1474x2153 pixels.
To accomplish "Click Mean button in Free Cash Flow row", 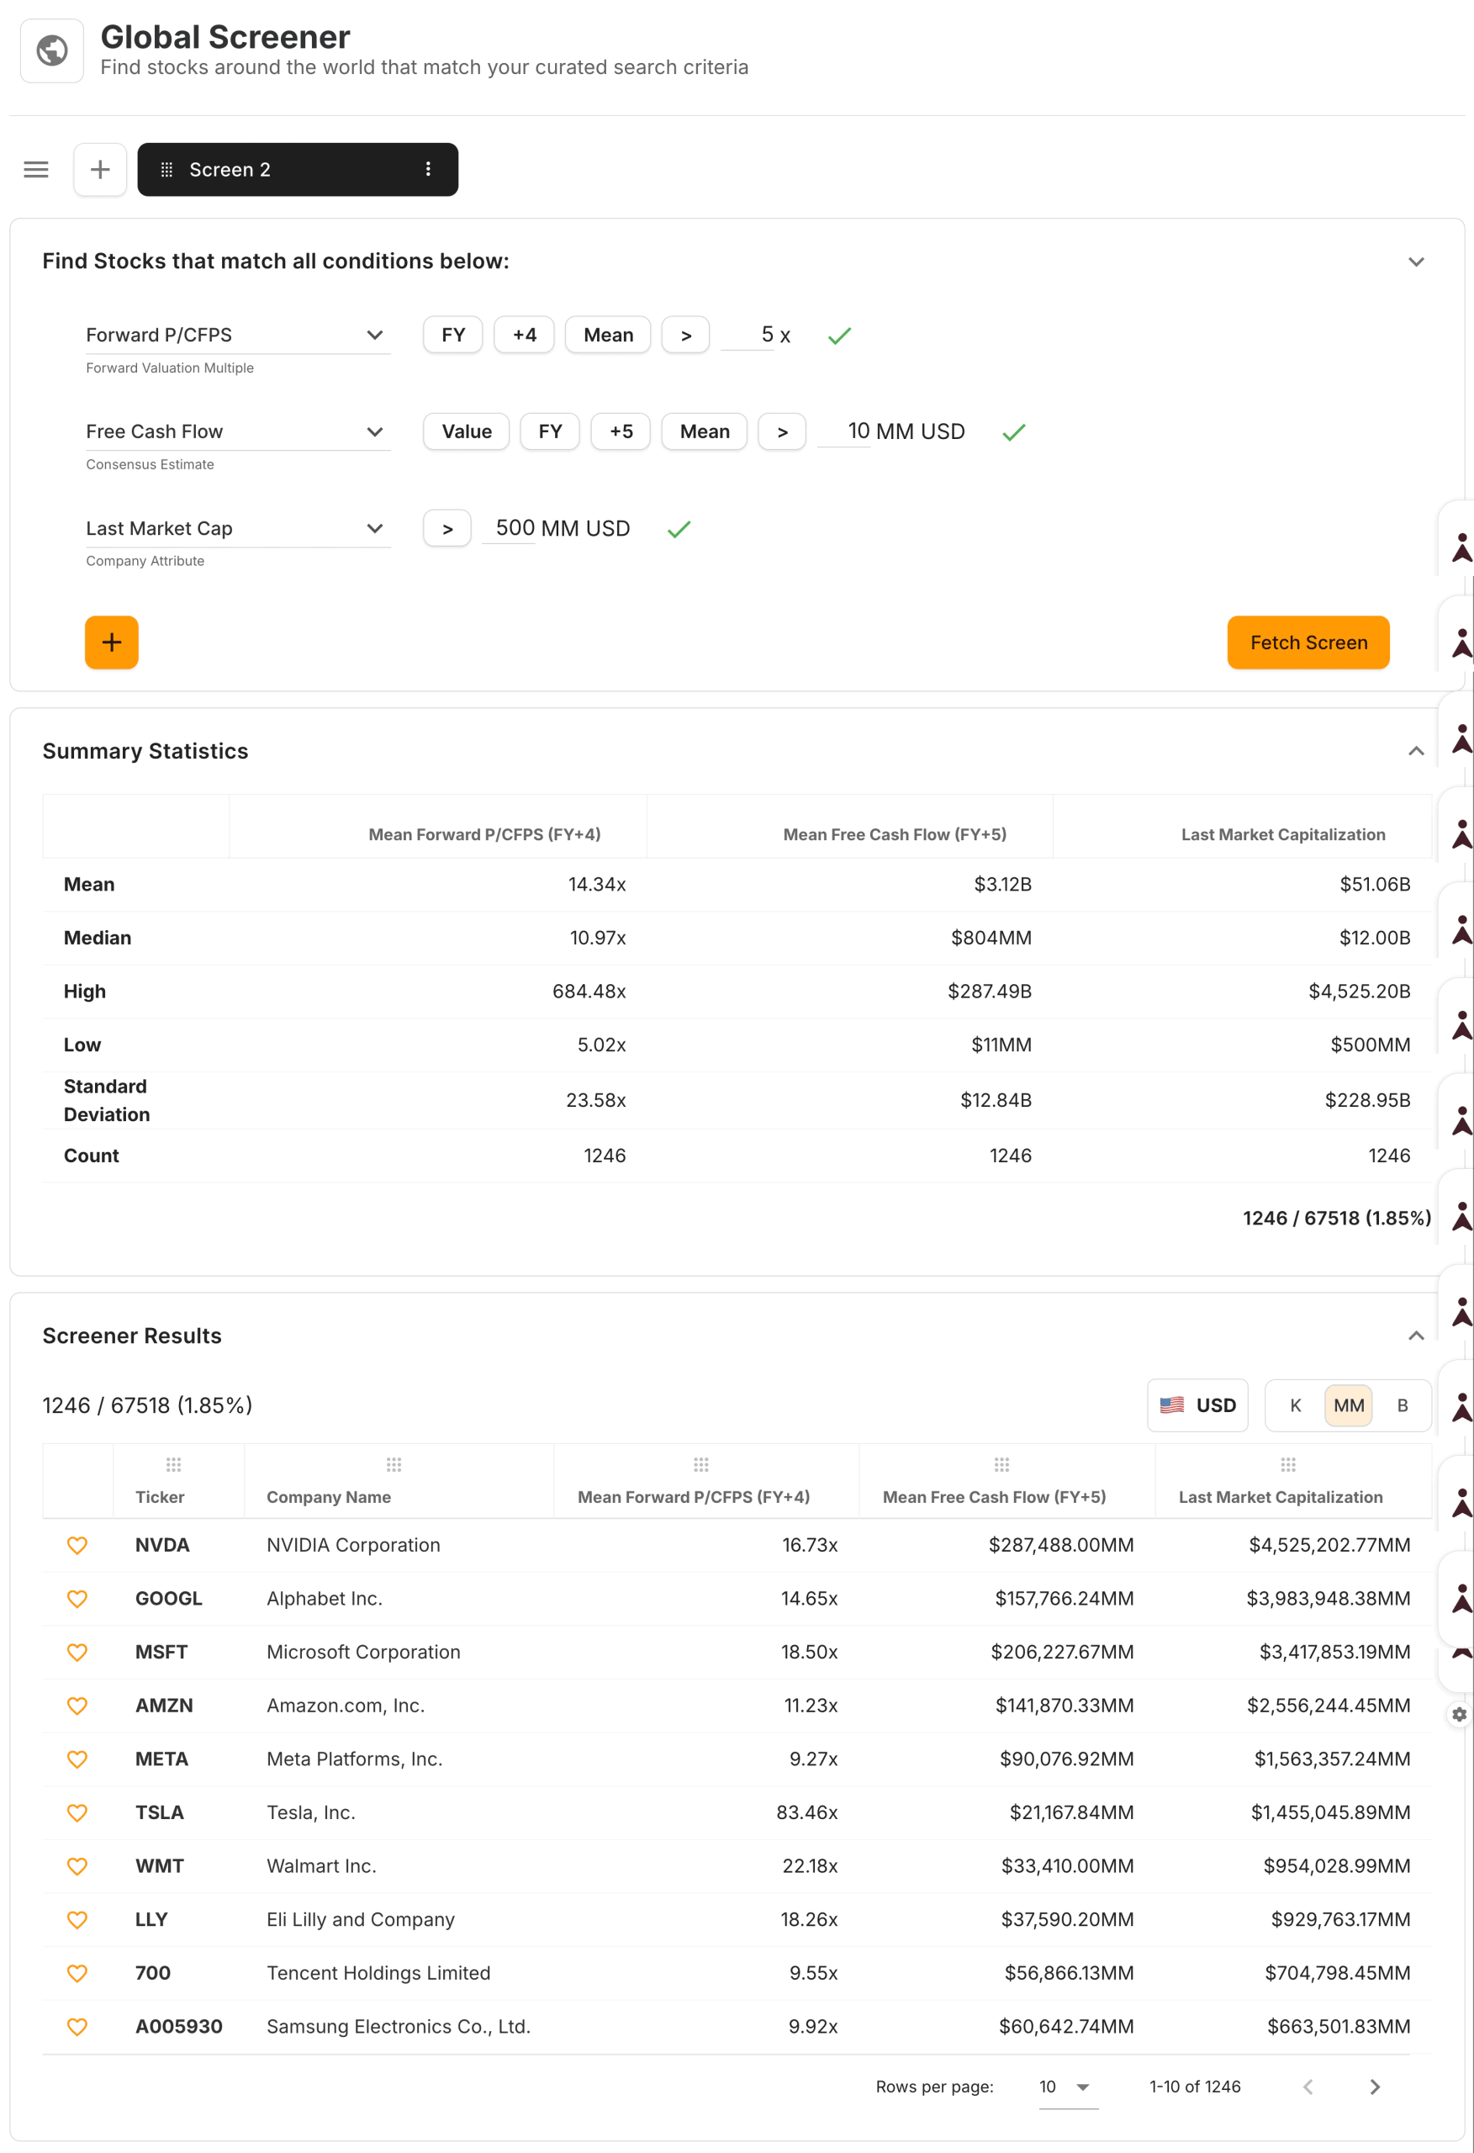I will (704, 431).
